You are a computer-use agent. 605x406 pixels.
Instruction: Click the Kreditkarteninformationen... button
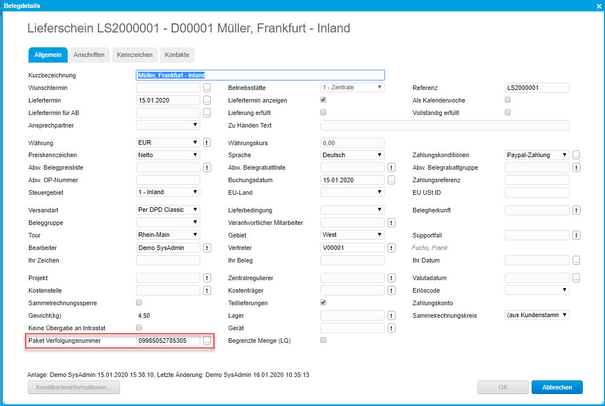[73, 387]
